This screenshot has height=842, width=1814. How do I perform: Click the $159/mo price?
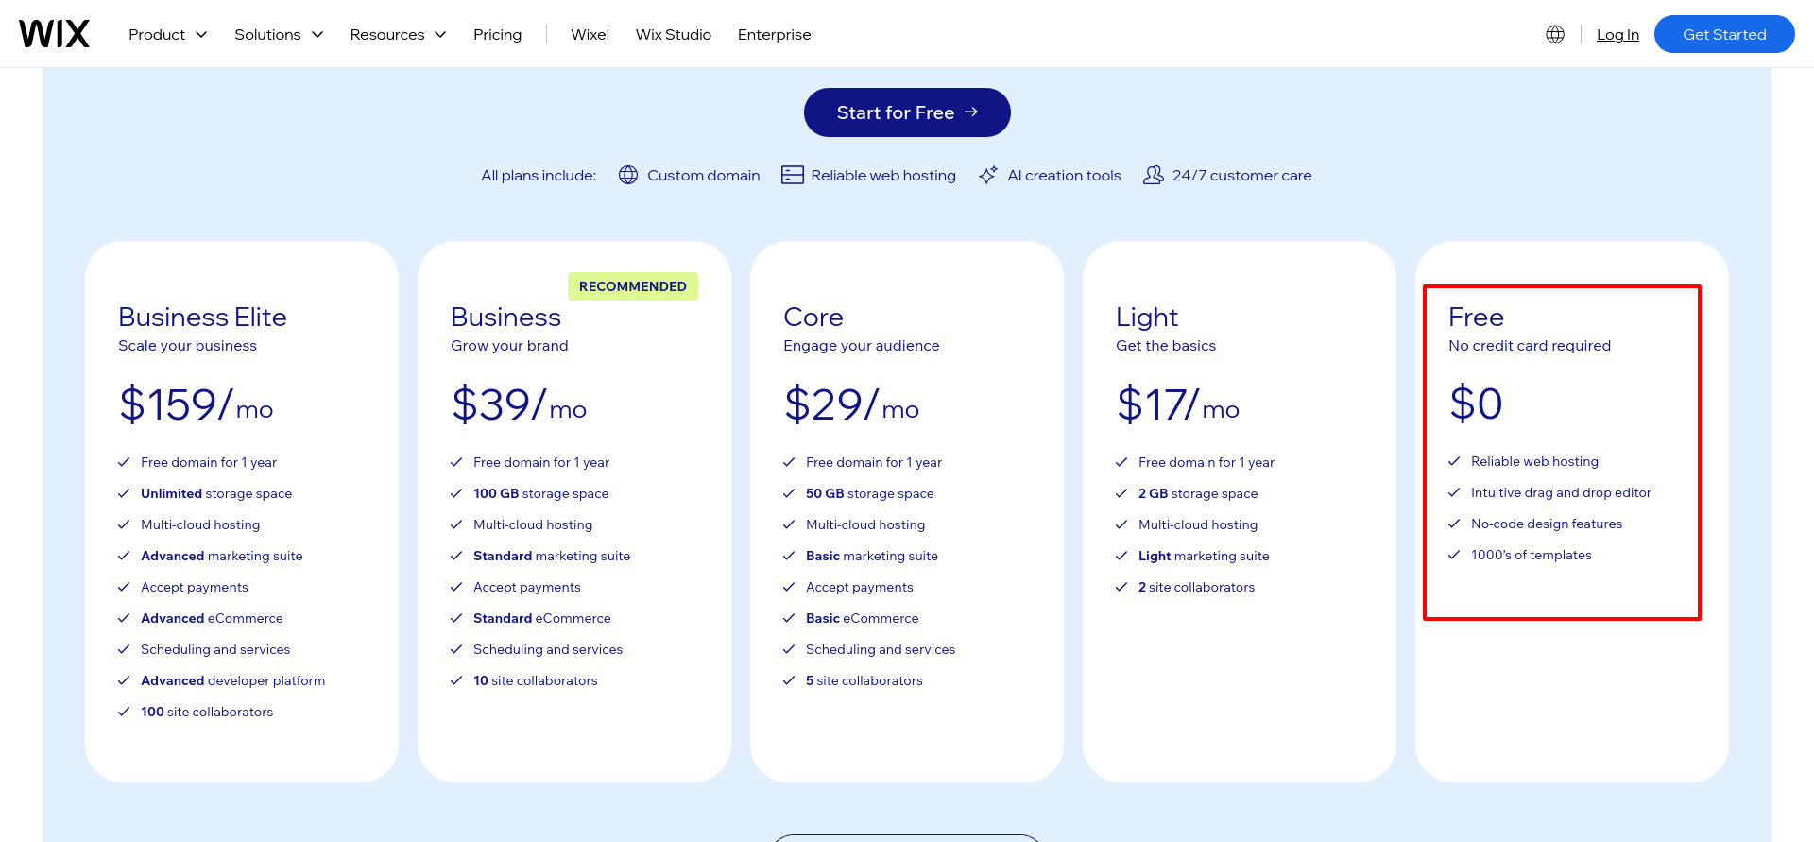click(x=196, y=404)
